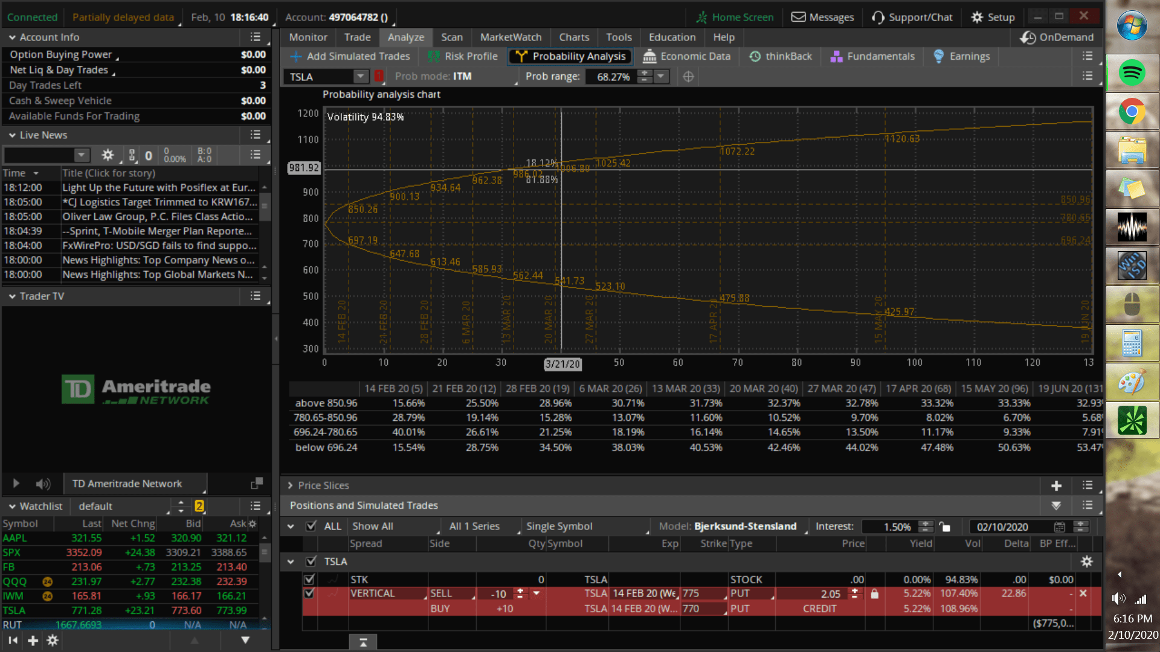
Task: Adjust Interest rate stepper
Action: [925, 527]
